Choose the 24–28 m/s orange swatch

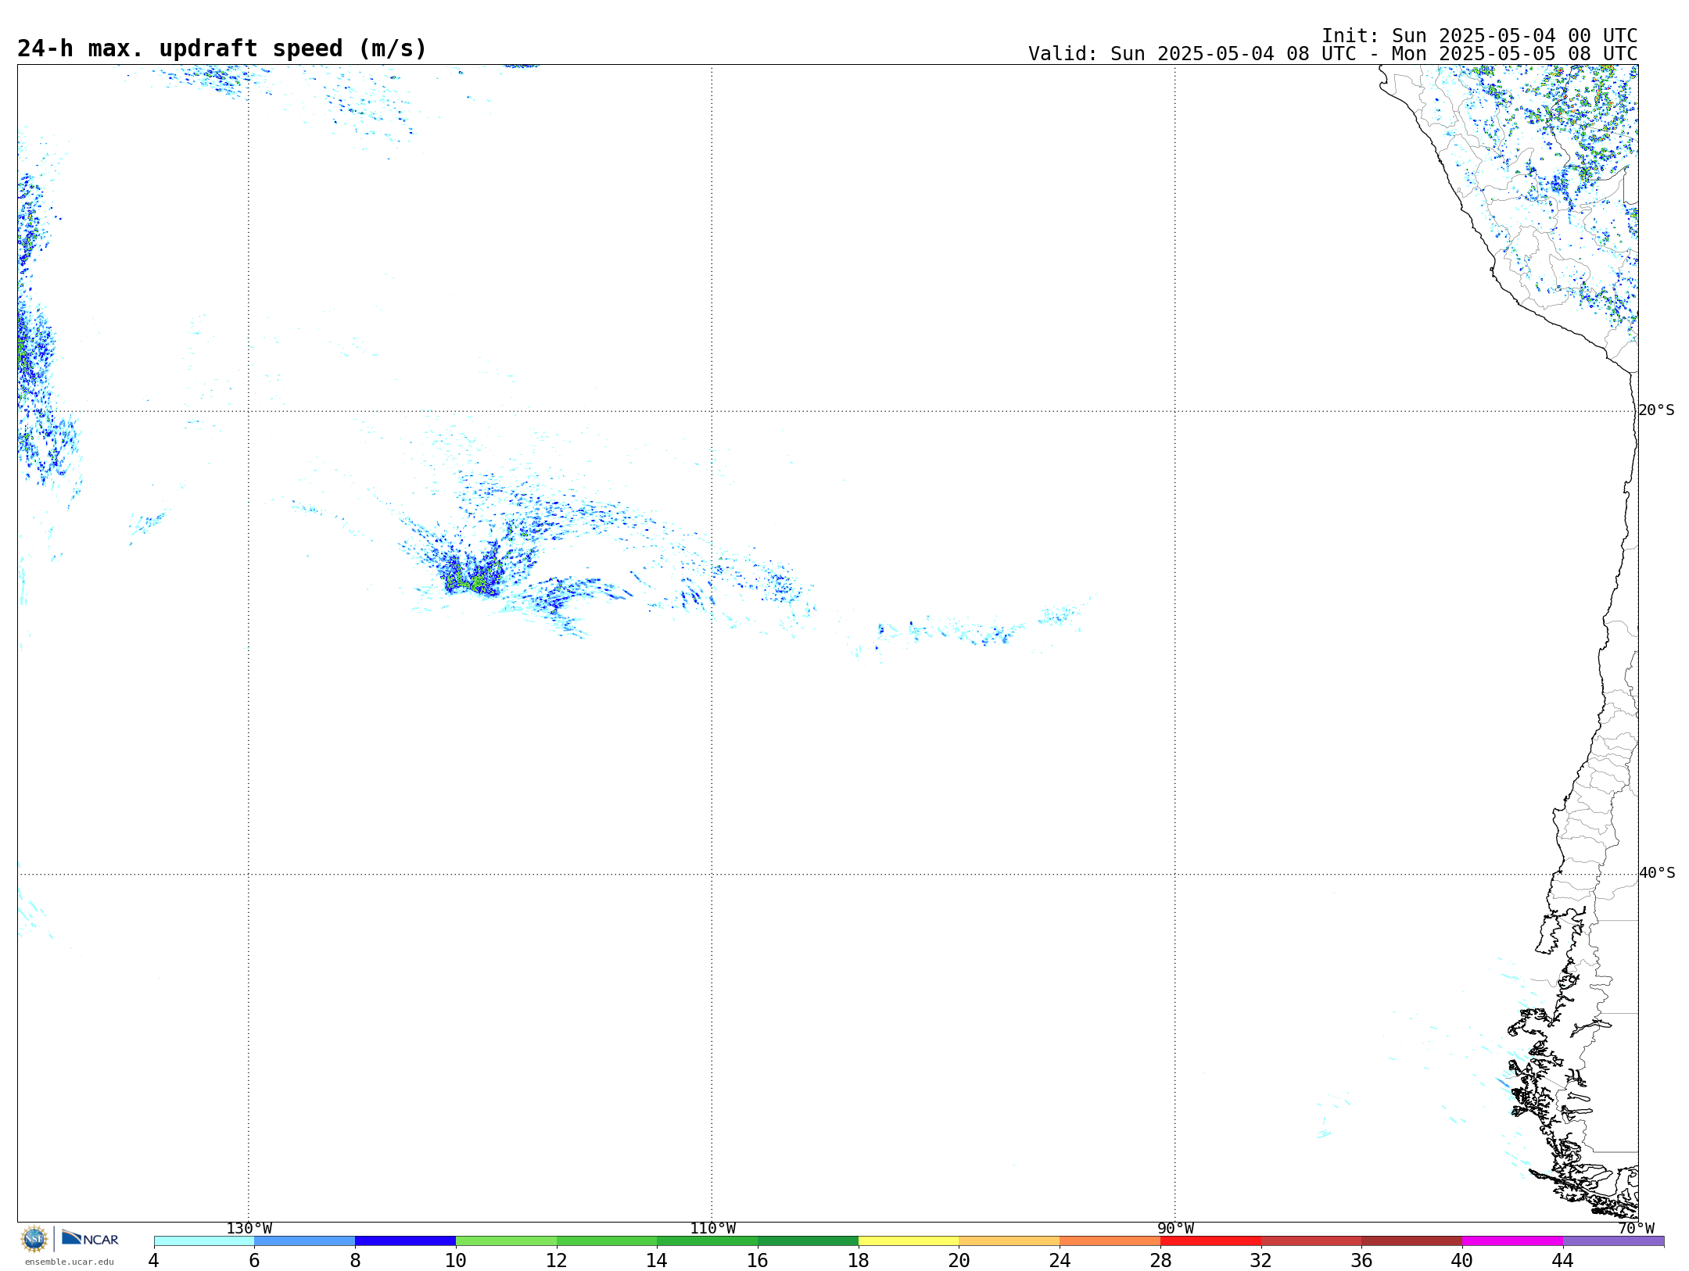click(1110, 1241)
